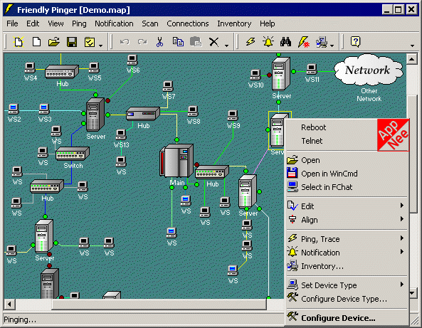Choose Select in FChat

347,187
